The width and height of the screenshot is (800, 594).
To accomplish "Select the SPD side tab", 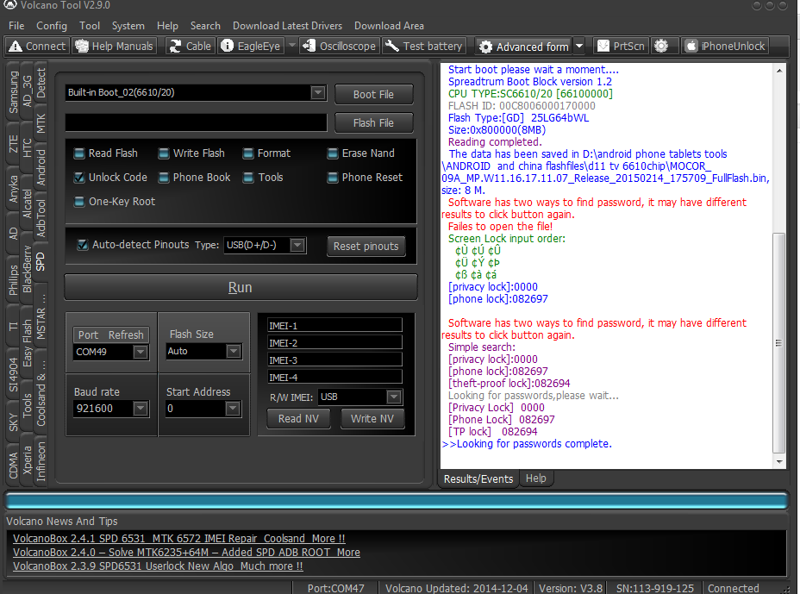I will 41,261.
